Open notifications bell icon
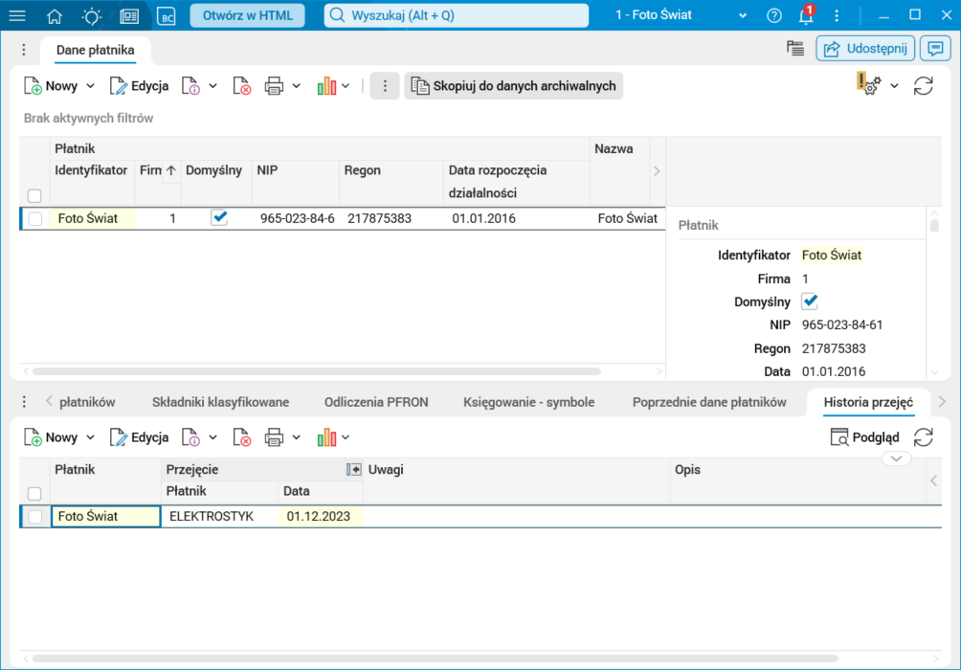This screenshot has width=961, height=670. coord(806,15)
